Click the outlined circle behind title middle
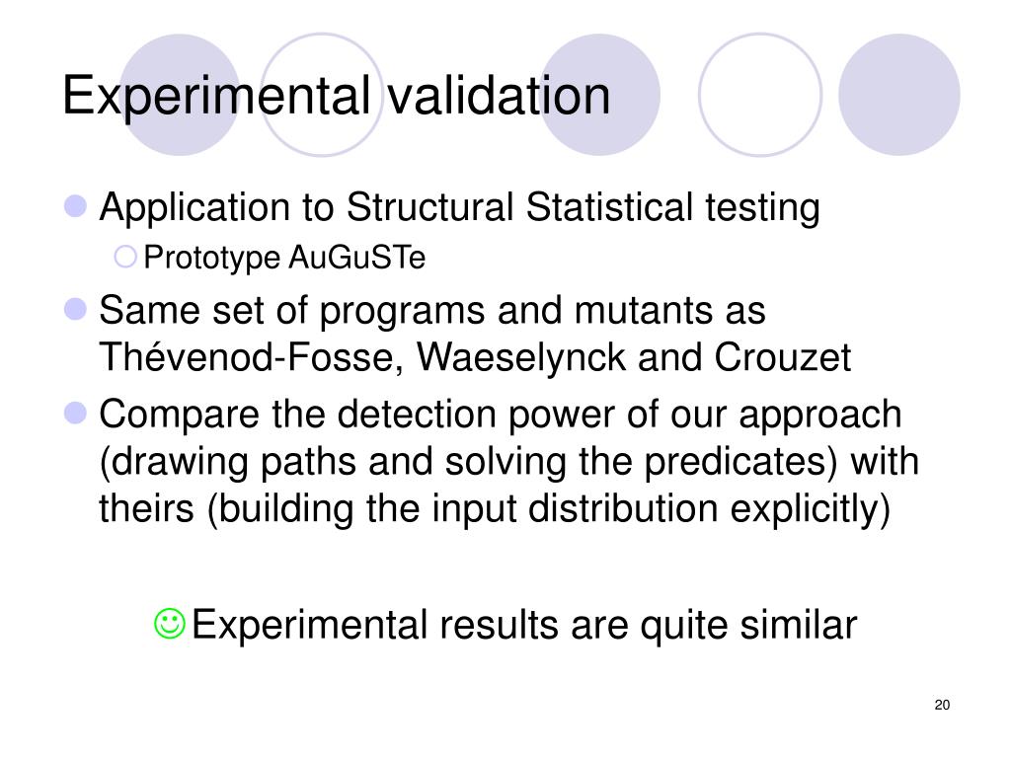The width and height of the screenshot is (1011, 758). tap(322, 95)
